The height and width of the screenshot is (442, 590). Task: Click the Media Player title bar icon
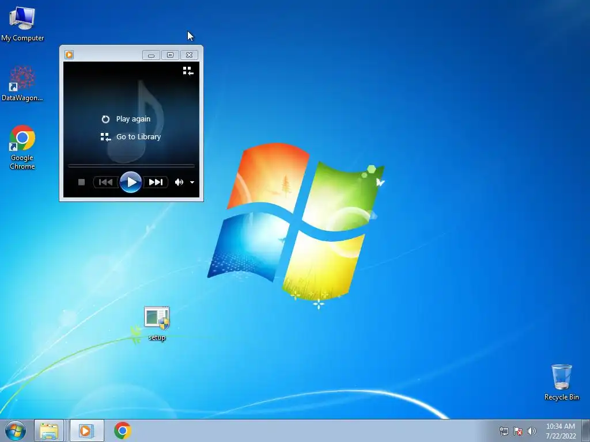[x=69, y=55]
